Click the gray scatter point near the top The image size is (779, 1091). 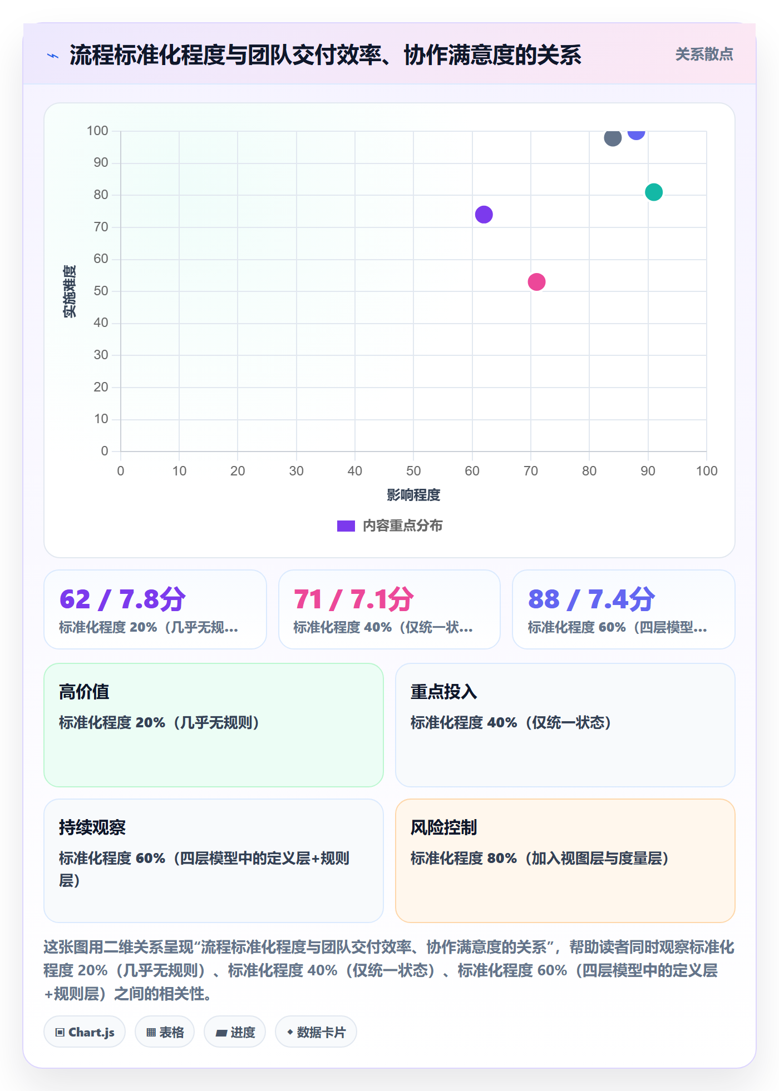(613, 138)
